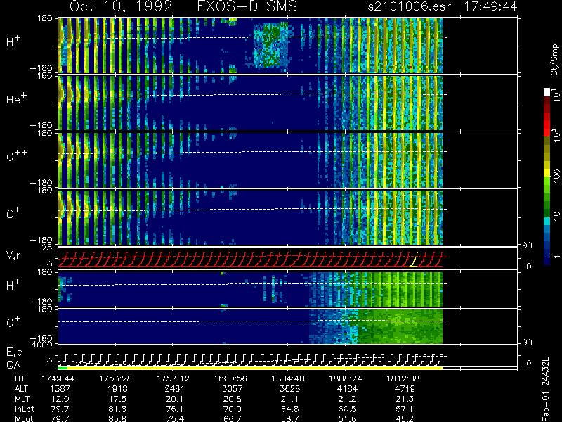Click the cyan segment of the color bar near 10
The image size is (562, 422).
click(547, 221)
